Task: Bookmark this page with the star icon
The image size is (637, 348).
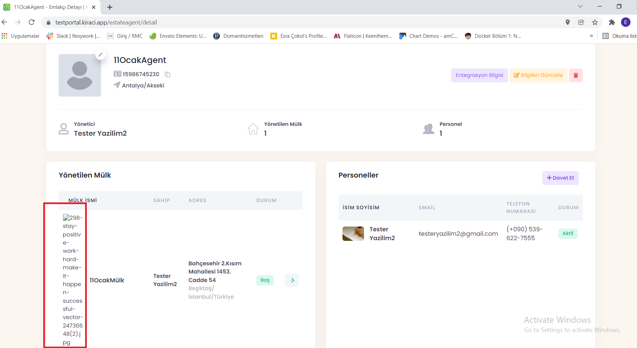Action: point(595,22)
